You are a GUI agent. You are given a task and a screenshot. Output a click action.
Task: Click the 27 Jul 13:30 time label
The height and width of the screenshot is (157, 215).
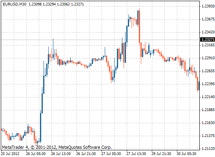[136, 154]
